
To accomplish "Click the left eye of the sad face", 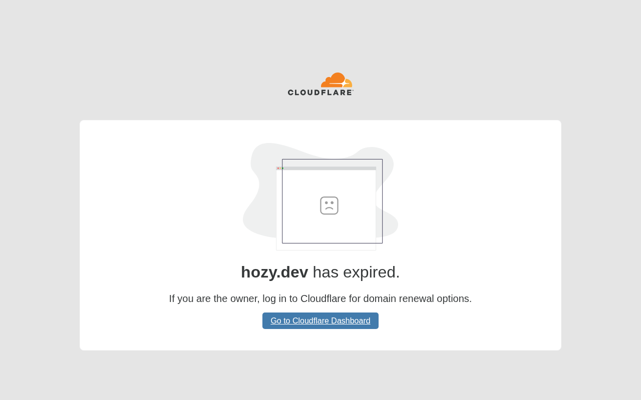I will coord(327,202).
